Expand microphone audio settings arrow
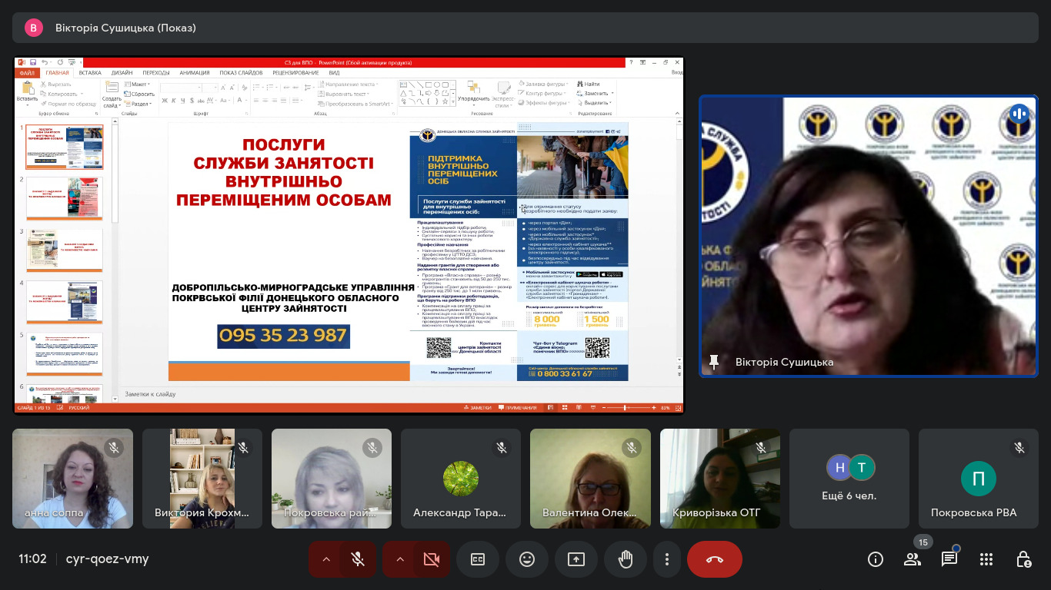Screen dimensions: 1051x590 (x=326, y=559)
